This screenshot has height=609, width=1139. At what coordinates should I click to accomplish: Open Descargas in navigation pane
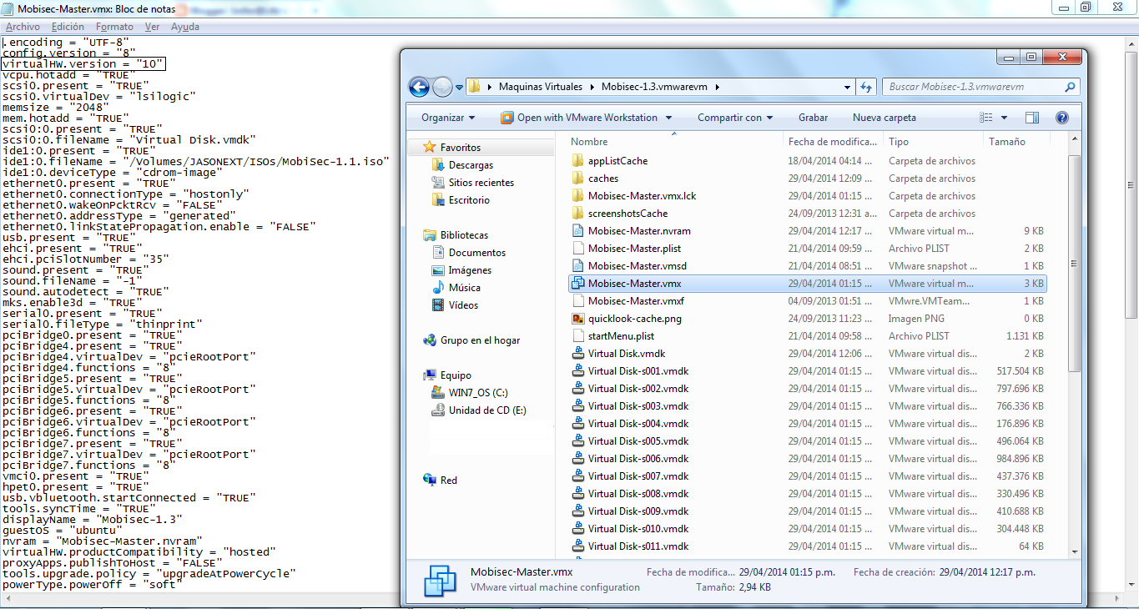pos(471,165)
